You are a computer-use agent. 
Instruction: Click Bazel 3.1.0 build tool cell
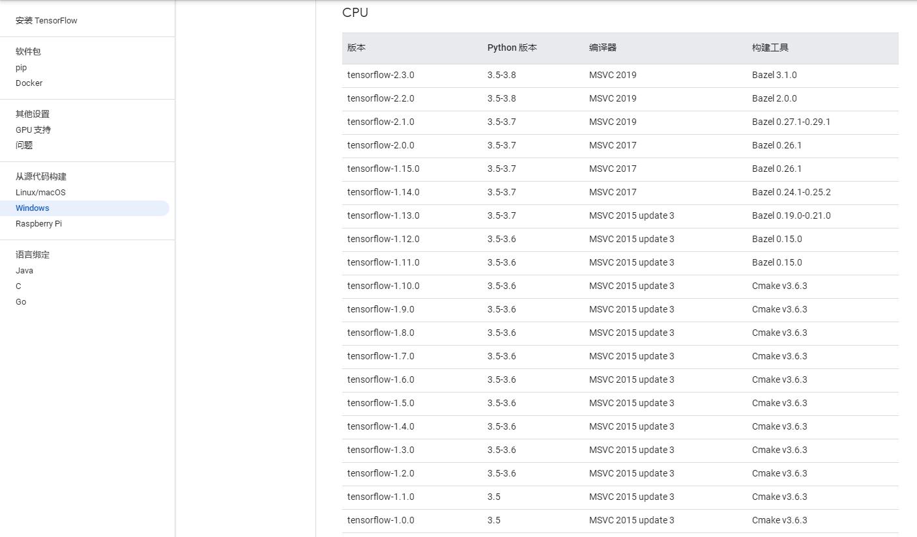(x=774, y=75)
